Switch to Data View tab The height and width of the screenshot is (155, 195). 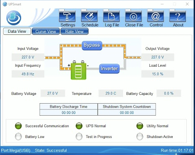[x=17, y=31]
